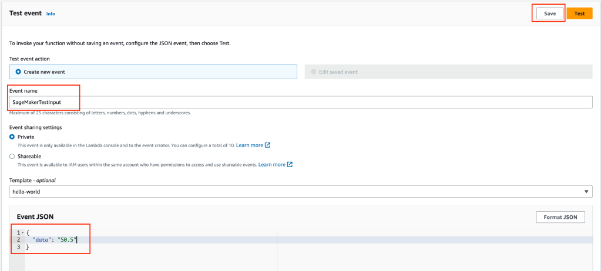This screenshot has width=601, height=271.
Task: Save the test event
Action: [x=549, y=13]
